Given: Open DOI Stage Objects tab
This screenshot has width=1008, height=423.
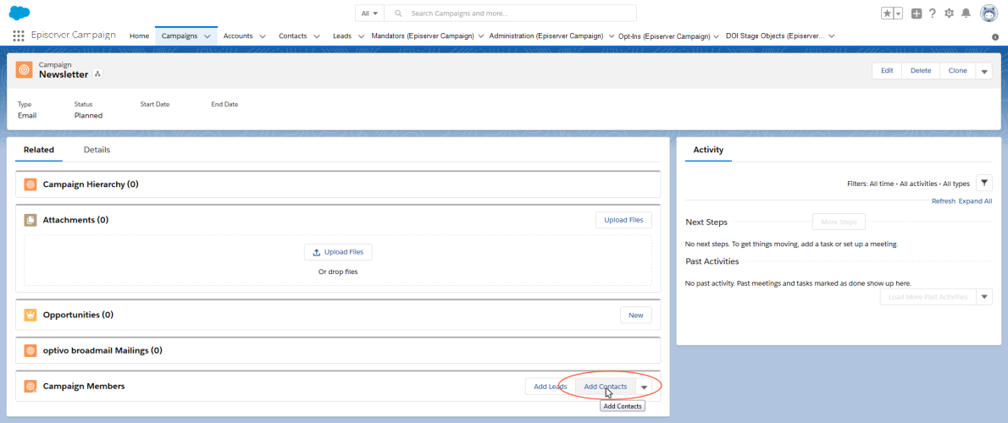Looking at the screenshot, I should (775, 36).
